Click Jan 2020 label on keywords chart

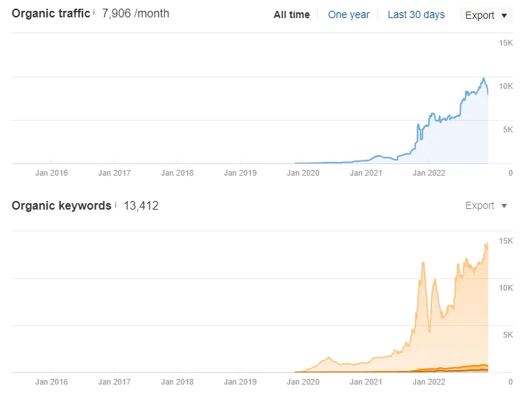[x=303, y=382]
